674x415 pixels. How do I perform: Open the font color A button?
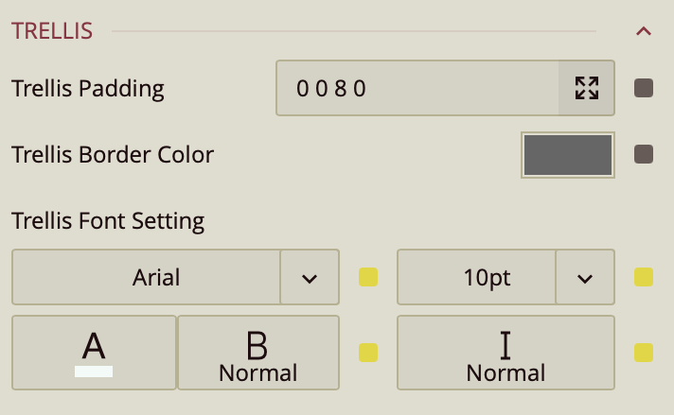[x=94, y=353]
